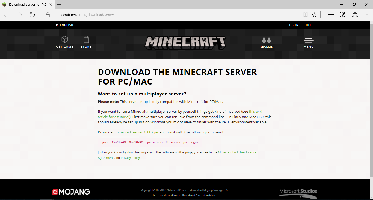This screenshot has width=373, height=200.
Task: Click the 'Download the Minecraft Server' heading
Action: tap(177, 77)
